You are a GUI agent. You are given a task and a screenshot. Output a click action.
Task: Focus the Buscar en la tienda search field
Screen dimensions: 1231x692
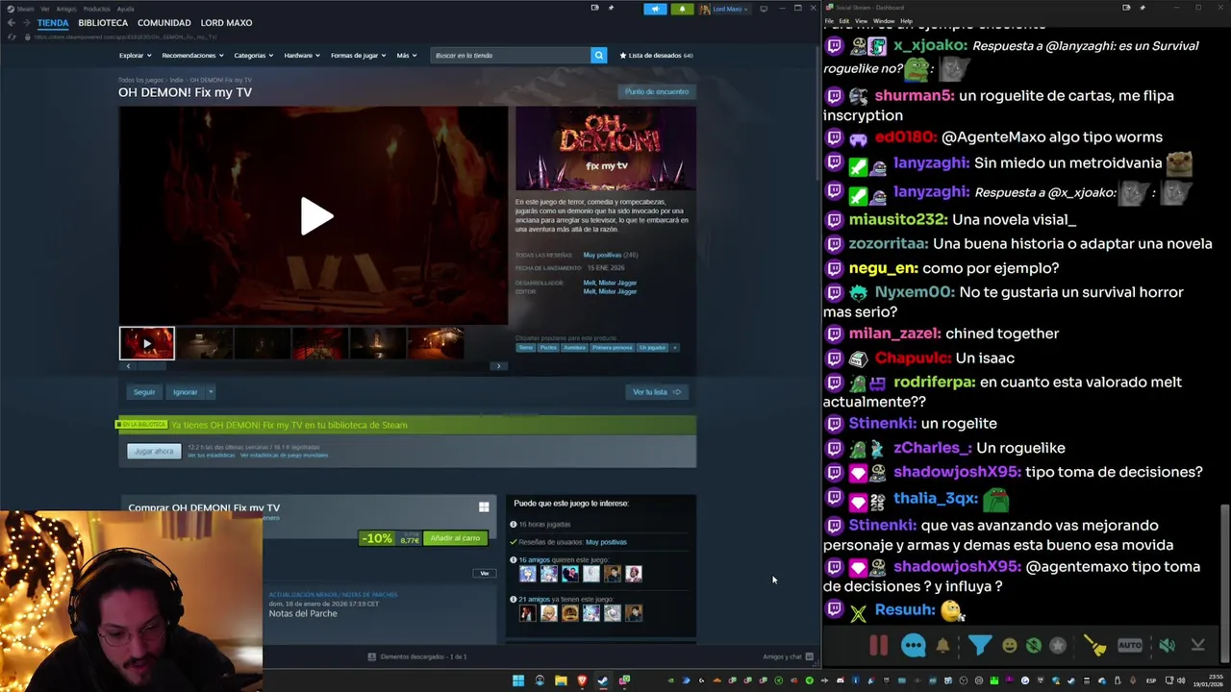coord(511,55)
